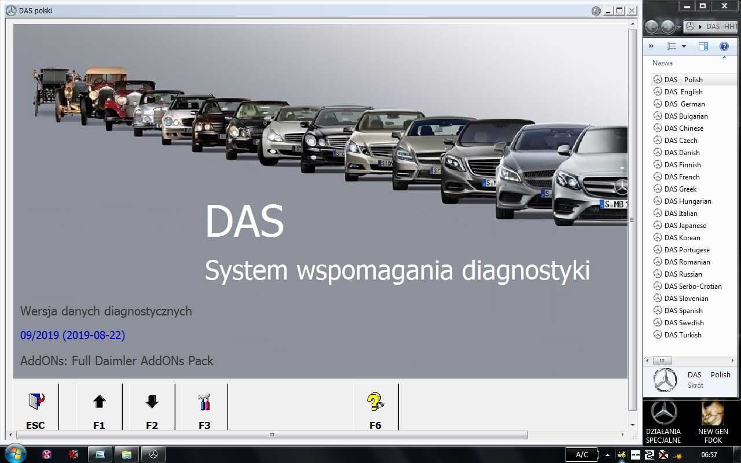Click the taskbar clock 06:57
This screenshot has height=463, width=741.
click(x=709, y=455)
